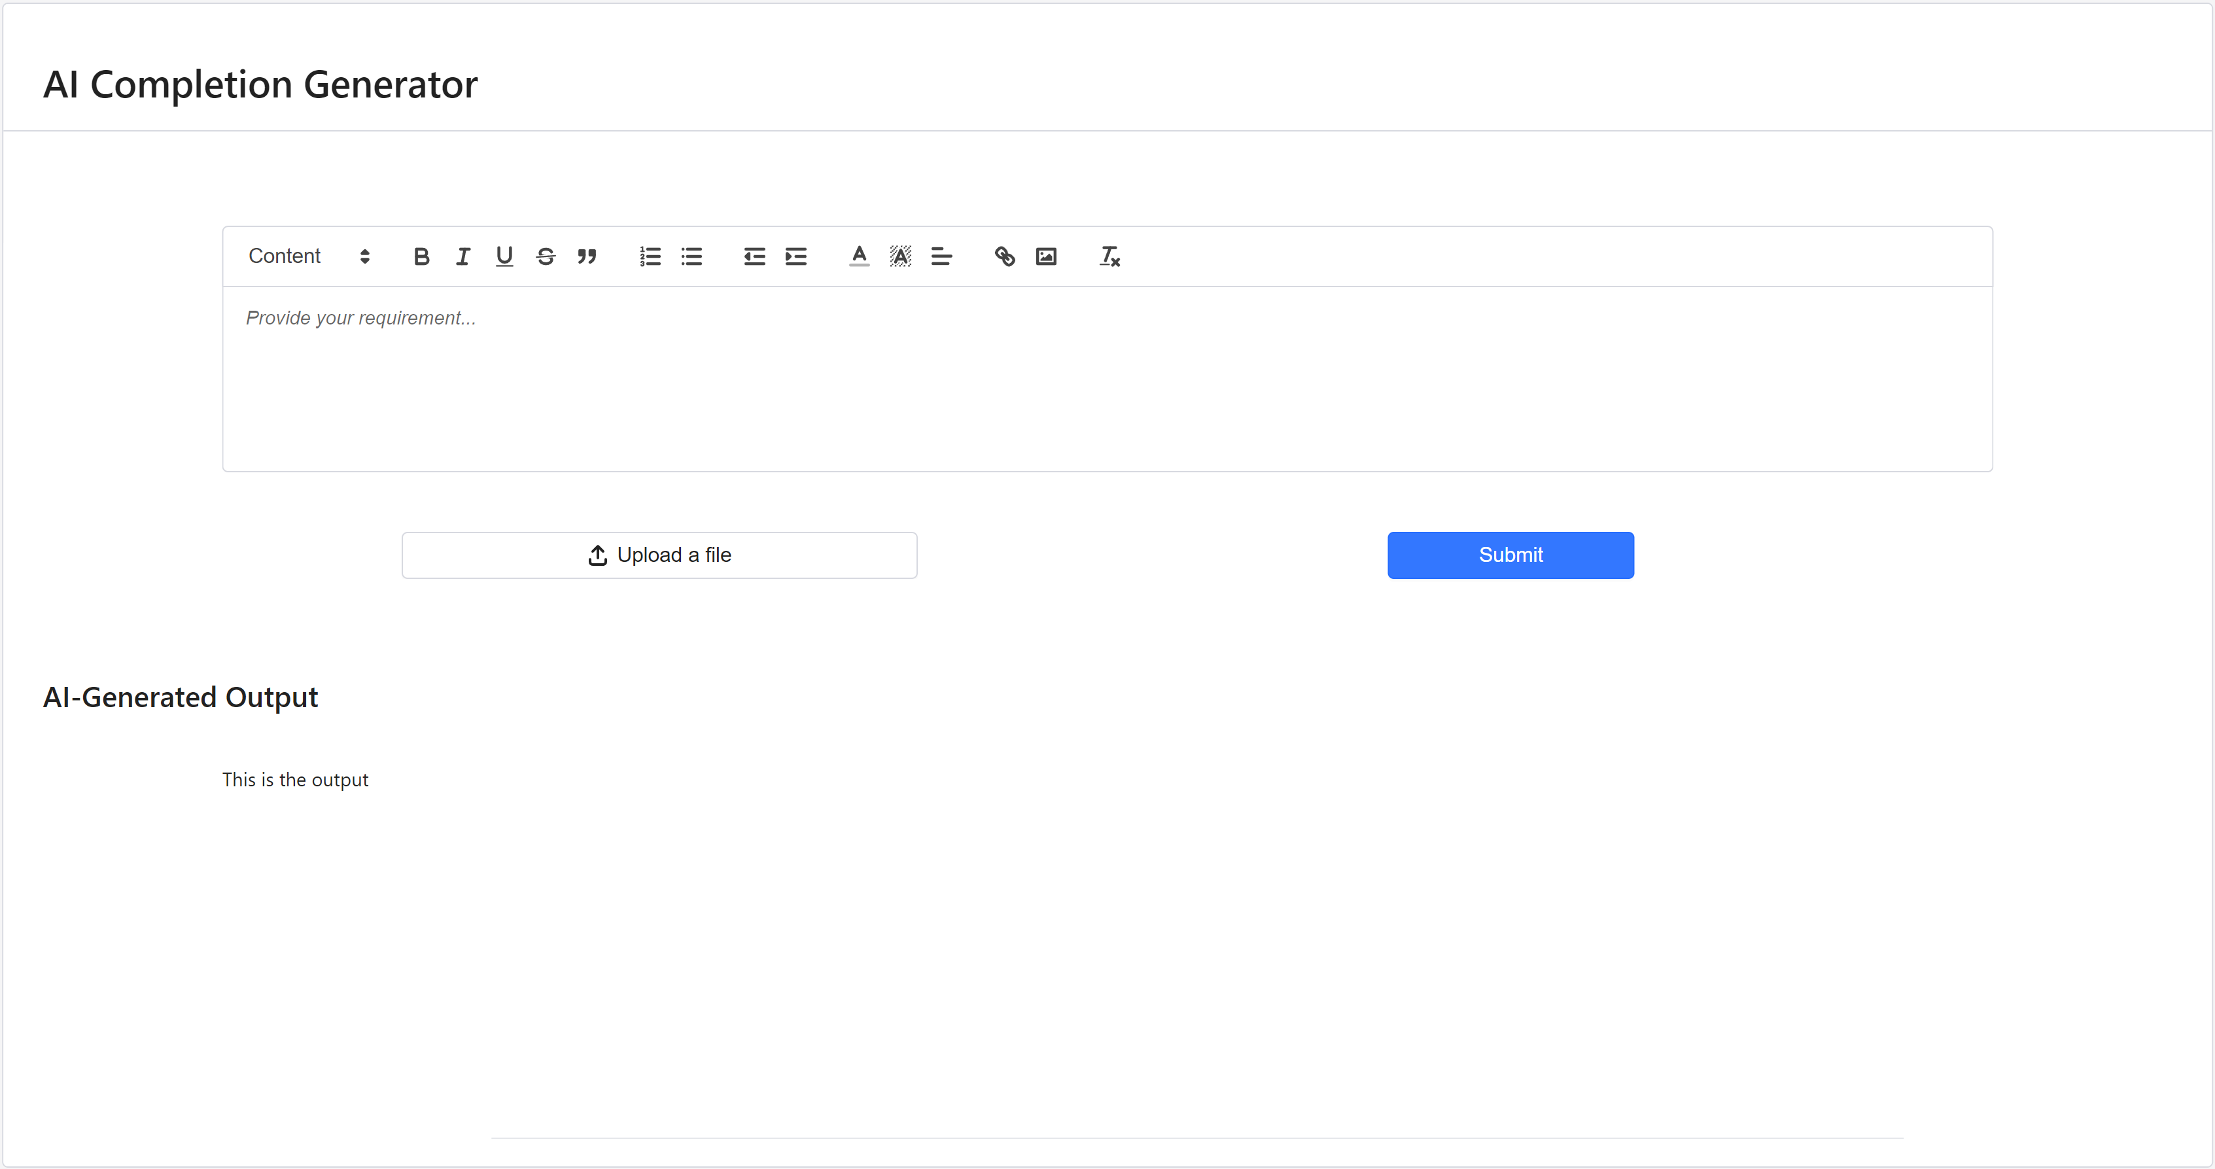Focus the 'Provide your requirement' text area
This screenshot has width=2215, height=1169.
pyautogui.click(x=1107, y=378)
